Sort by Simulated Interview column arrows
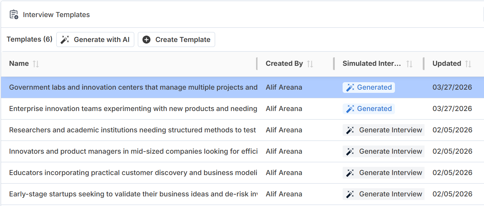Viewport: 484px width, 206px height. tap(410, 64)
